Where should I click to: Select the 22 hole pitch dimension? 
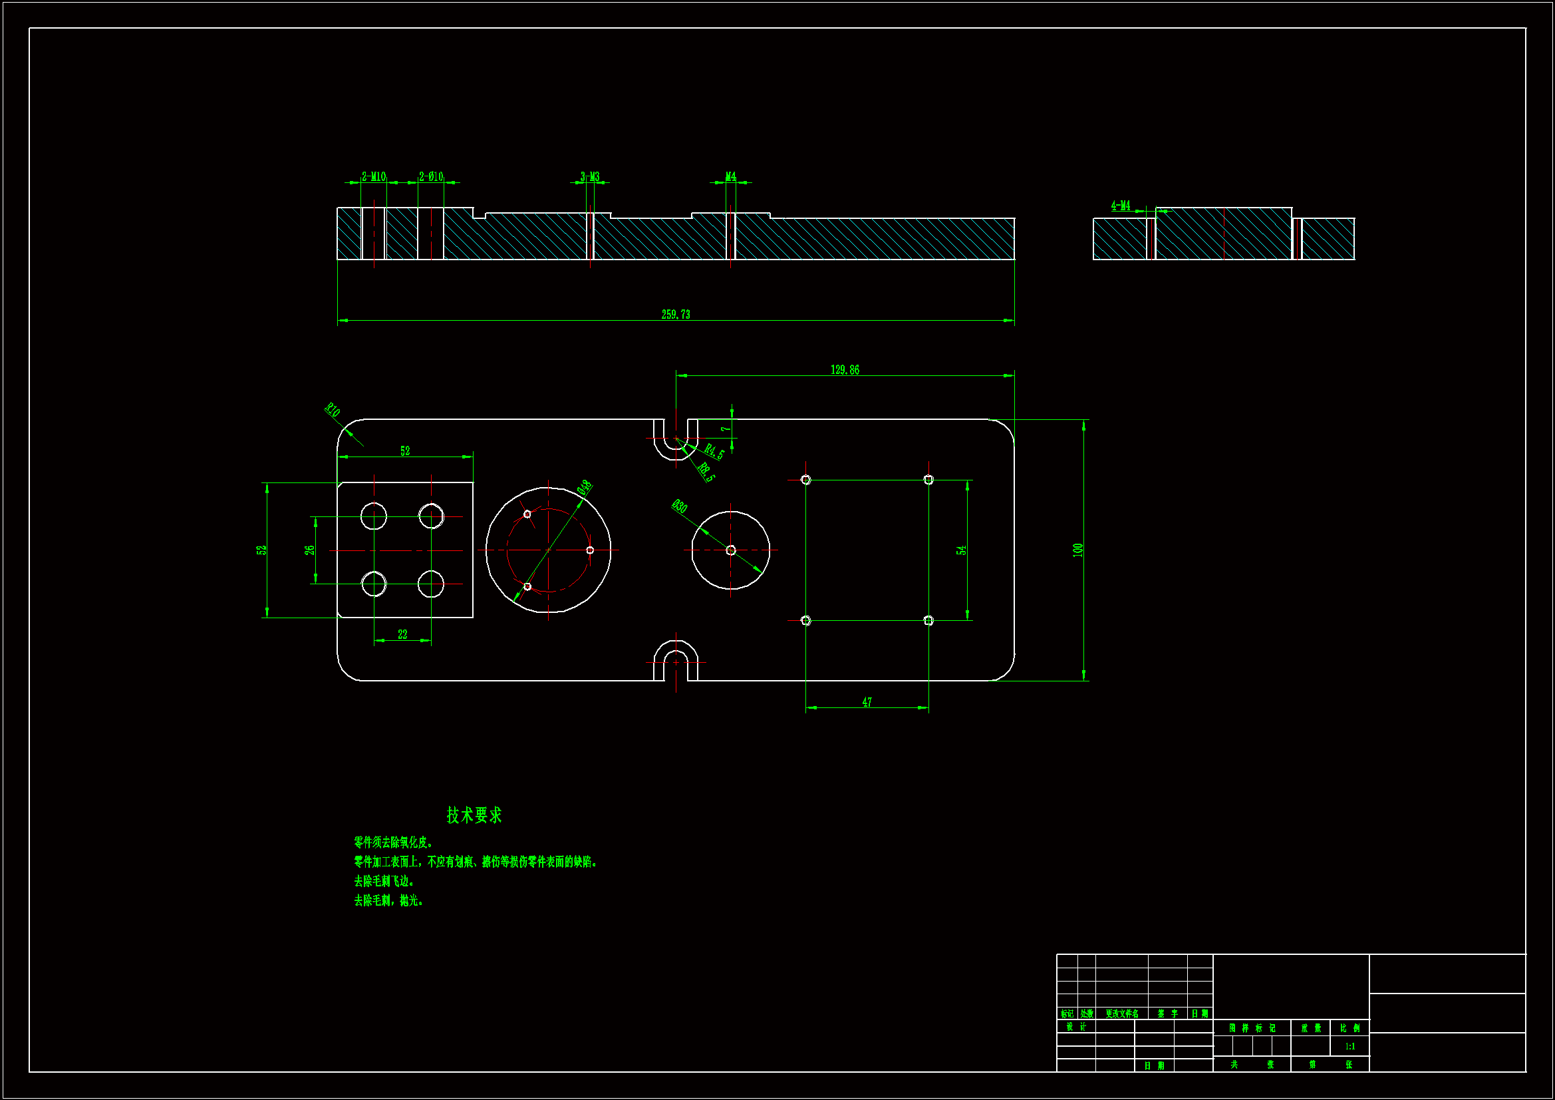pos(402,635)
